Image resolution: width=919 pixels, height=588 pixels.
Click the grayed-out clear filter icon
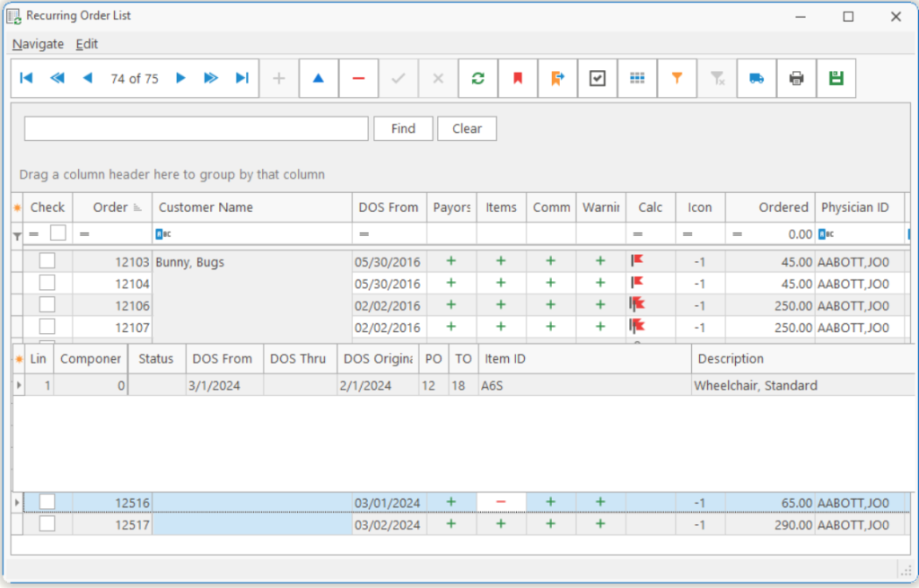717,78
